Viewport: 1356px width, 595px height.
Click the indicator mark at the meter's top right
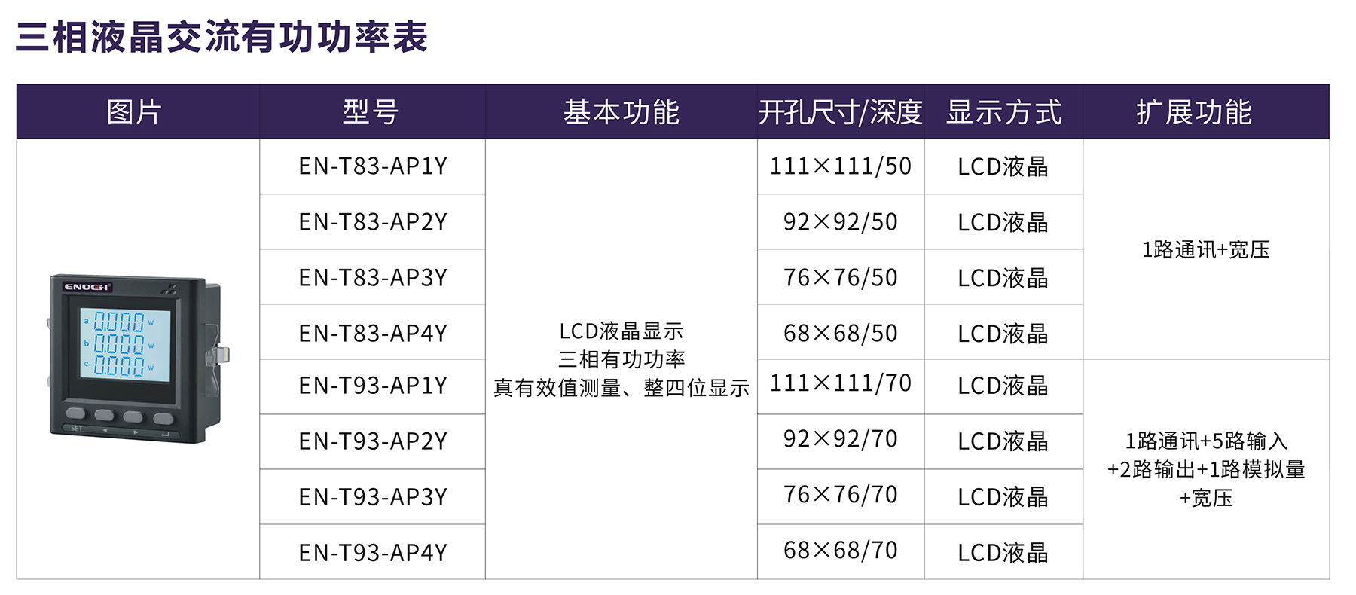click(x=171, y=288)
